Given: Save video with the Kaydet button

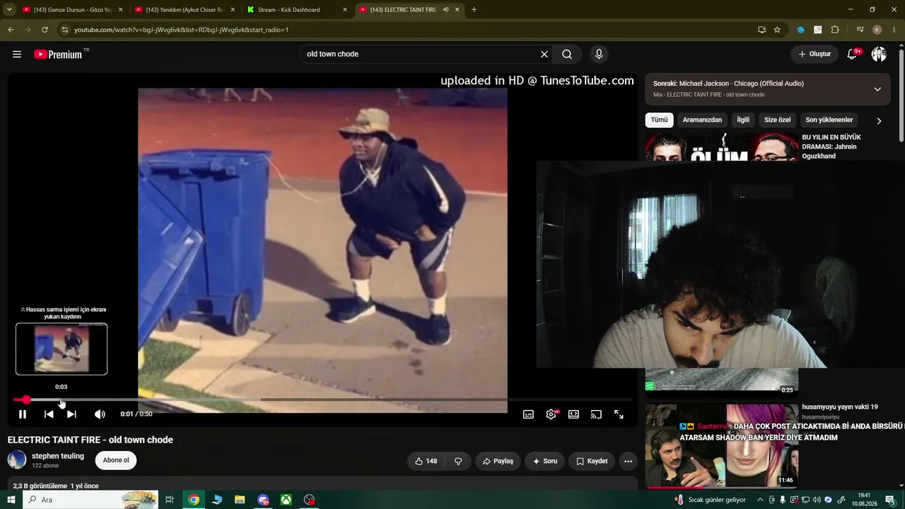Looking at the screenshot, I should click(x=592, y=461).
